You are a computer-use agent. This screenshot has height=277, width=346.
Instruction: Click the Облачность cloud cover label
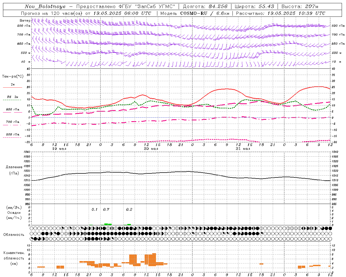[14, 235]
